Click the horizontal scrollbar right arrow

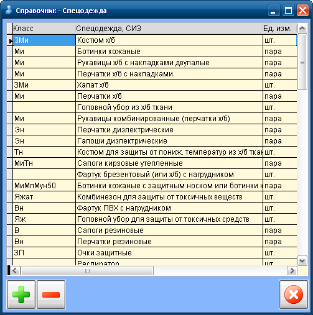pyautogui.click(x=292, y=270)
